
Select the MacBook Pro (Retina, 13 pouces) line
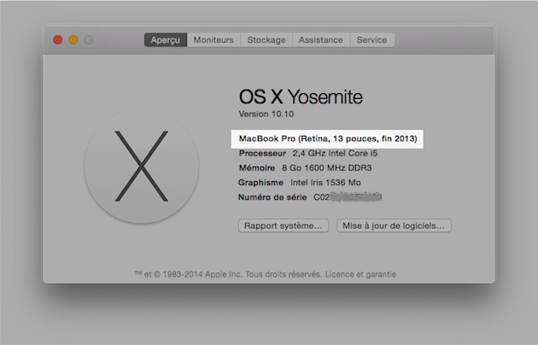[328, 138]
